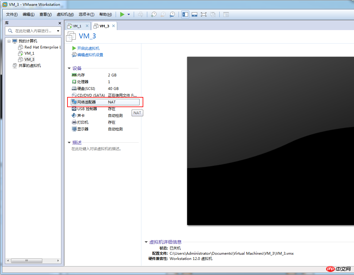
Task: Open the 编辑(E) menu
Action: click(x=29, y=14)
